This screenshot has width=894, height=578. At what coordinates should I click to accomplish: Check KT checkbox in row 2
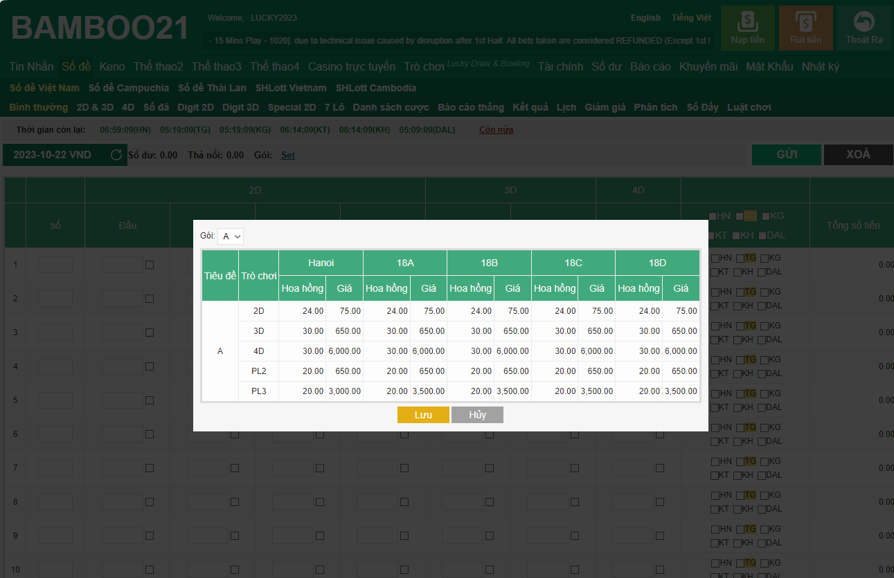click(715, 306)
